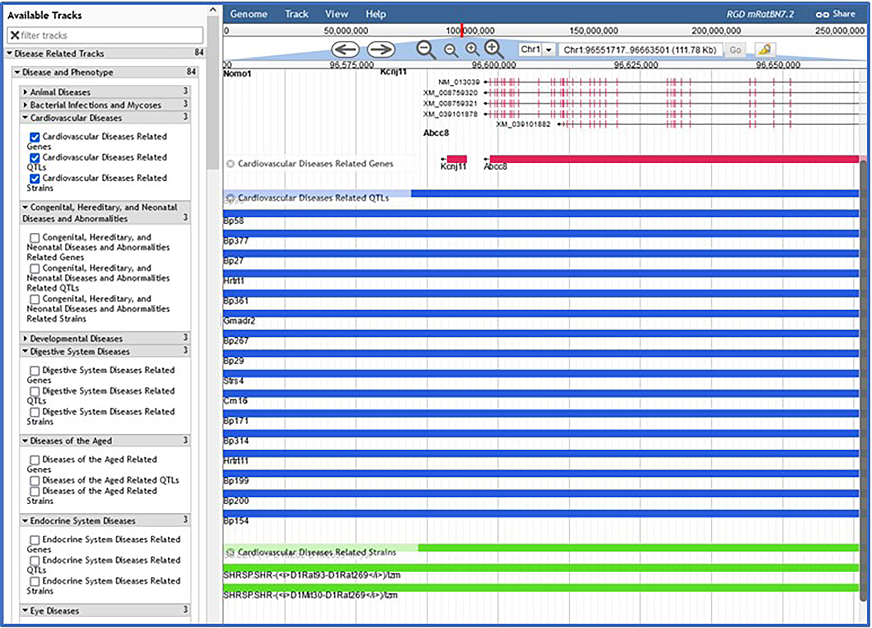Select the Bp58 QTL bar
The height and width of the screenshot is (628, 872).
(541, 213)
